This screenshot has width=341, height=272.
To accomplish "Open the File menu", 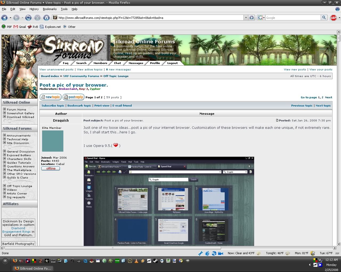I will (4, 9).
